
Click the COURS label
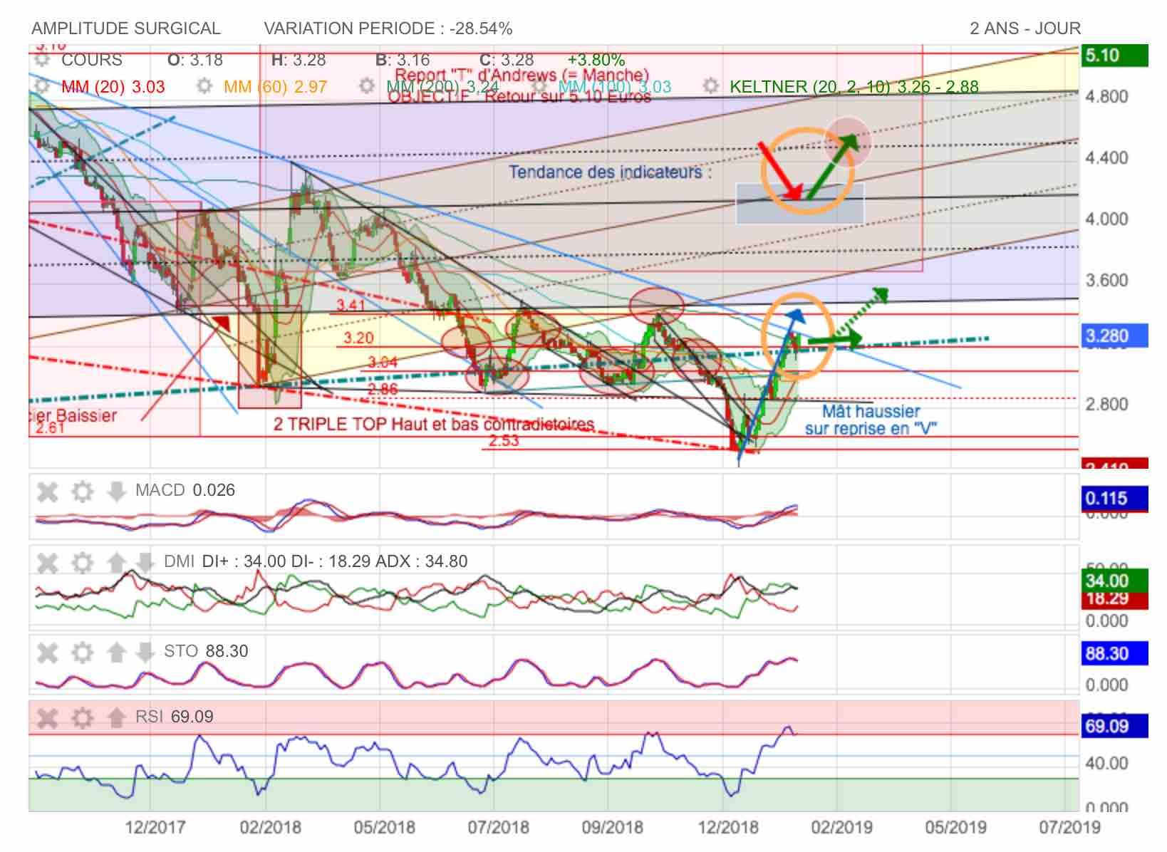coord(92,60)
